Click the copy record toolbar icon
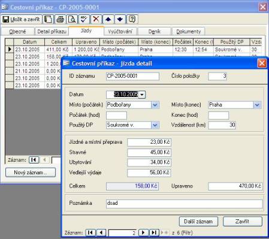Screen dimensions: 269x239 pyautogui.click(x=48, y=20)
